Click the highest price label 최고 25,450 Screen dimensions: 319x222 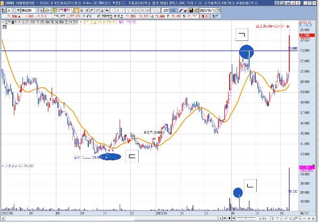[x=270, y=26]
